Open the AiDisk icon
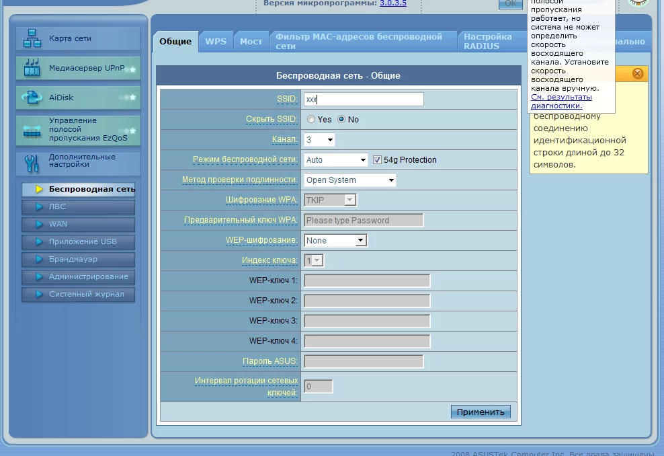Viewport: 664px width, 456px height. pos(32,98)
